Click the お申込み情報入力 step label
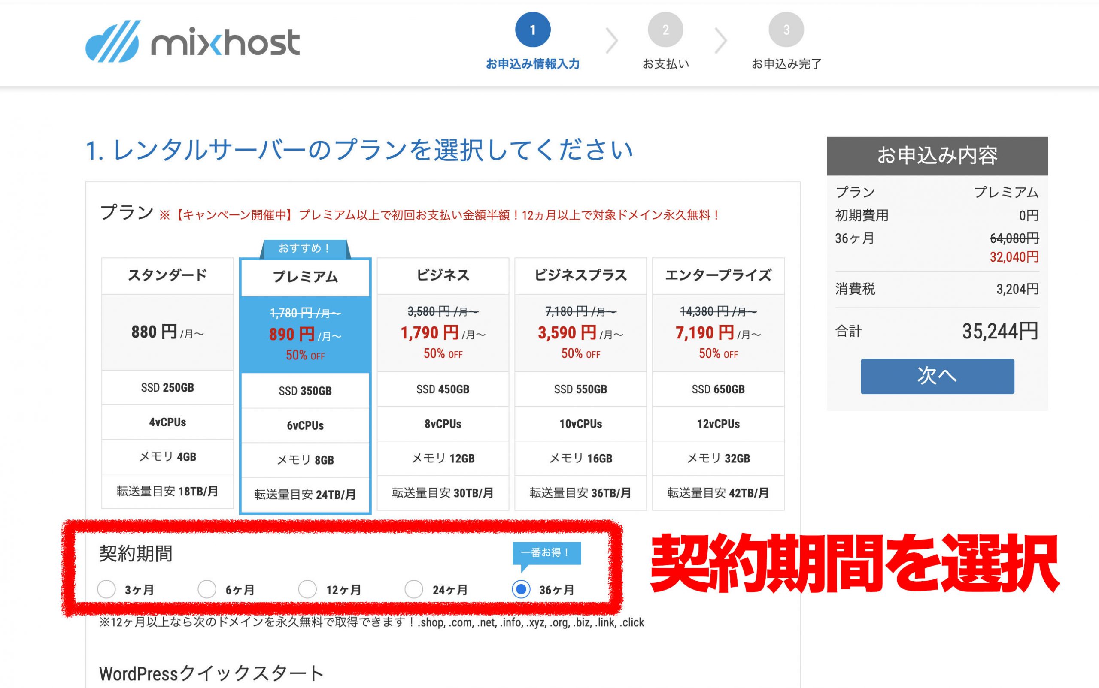 coord(532,64)
